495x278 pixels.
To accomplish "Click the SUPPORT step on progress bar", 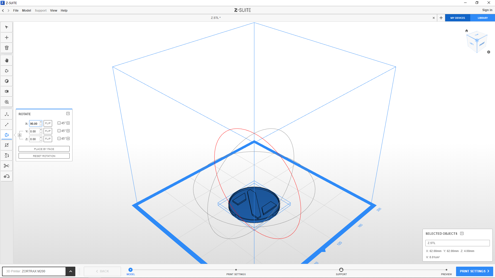I will (x=341, y=270).
